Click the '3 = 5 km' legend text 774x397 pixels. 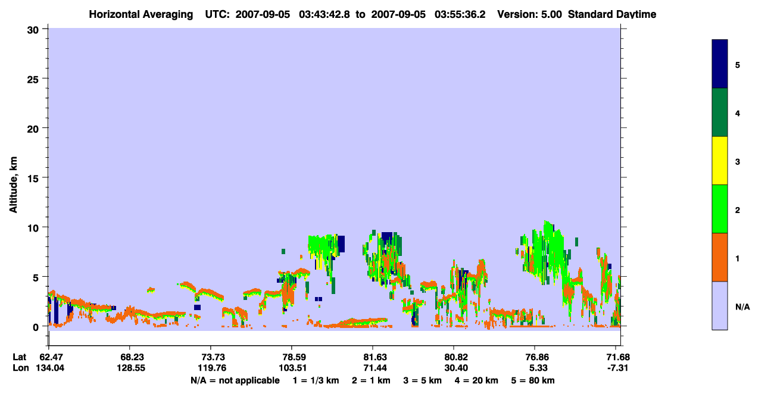point(423,380)
